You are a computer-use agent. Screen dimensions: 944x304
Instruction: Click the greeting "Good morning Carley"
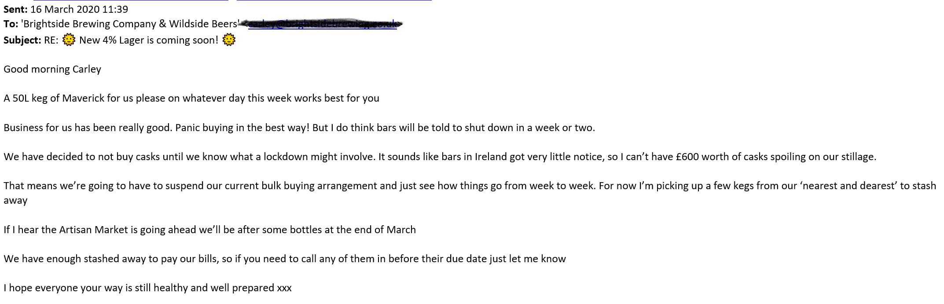click(x=52, y=69)
